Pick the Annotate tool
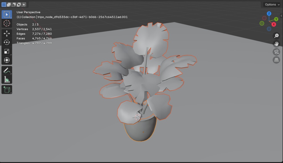This screenshot has width=283, height=163. (x=7, y=70)
